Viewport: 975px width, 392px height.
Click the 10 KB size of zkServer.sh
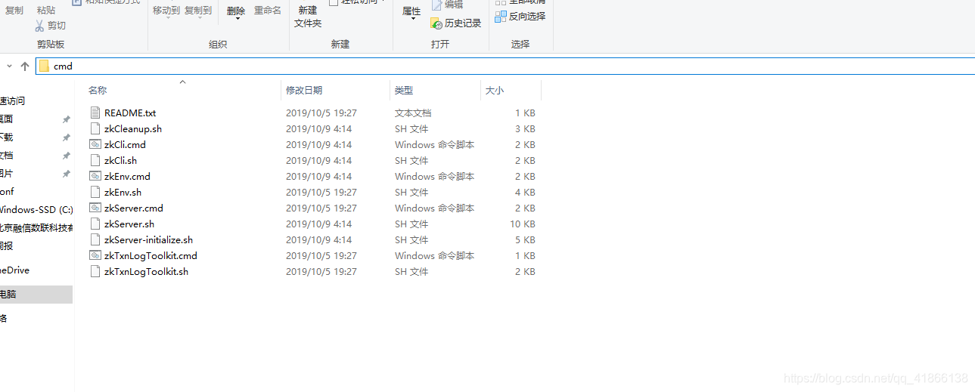[x=522, y=224]
